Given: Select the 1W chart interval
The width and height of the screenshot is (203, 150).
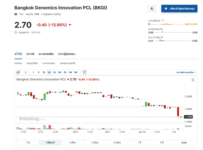Looking at the screenshot, I should point(70,72).
